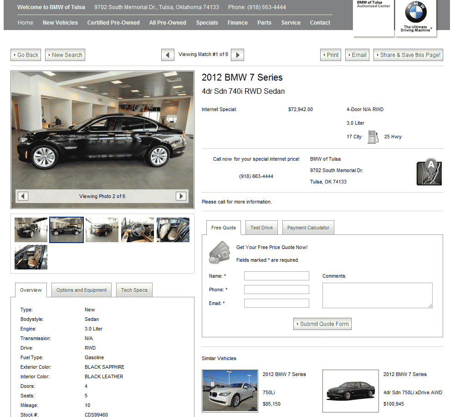Screen dimensions: 465x417
Task: Open the Service menu
Action: click(x=291, y=22)
